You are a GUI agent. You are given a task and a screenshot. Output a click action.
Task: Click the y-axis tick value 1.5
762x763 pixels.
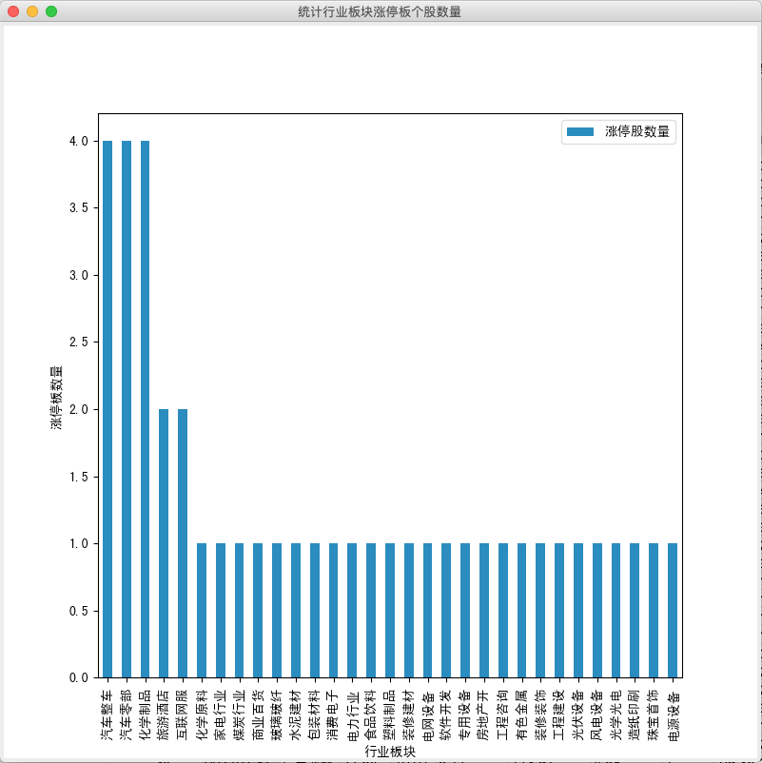click(79, 477)
